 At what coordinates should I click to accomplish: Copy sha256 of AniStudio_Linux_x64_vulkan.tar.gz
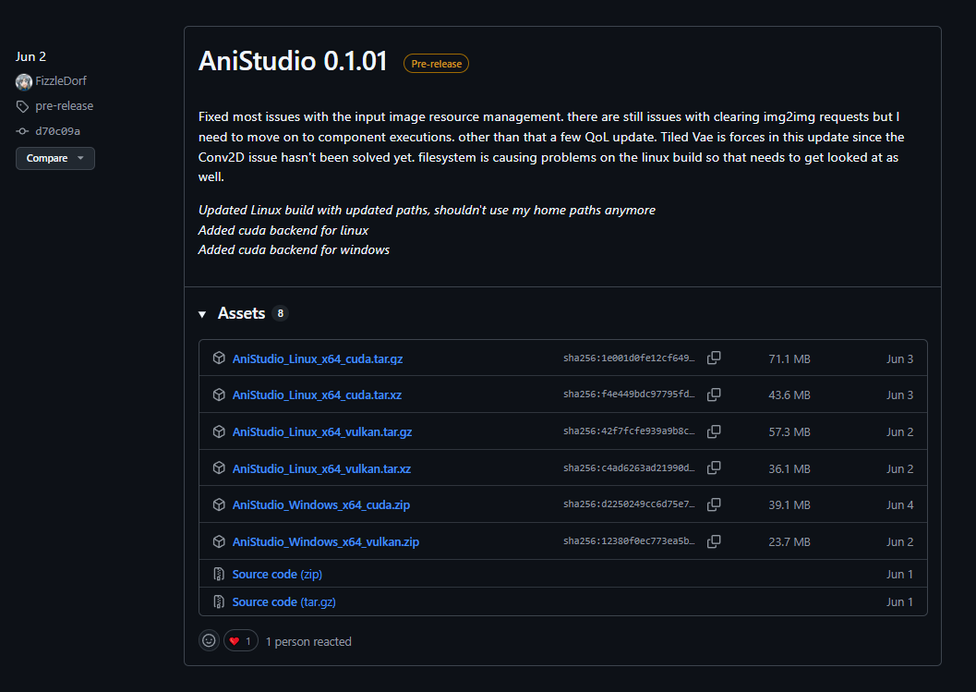(714, 431)
